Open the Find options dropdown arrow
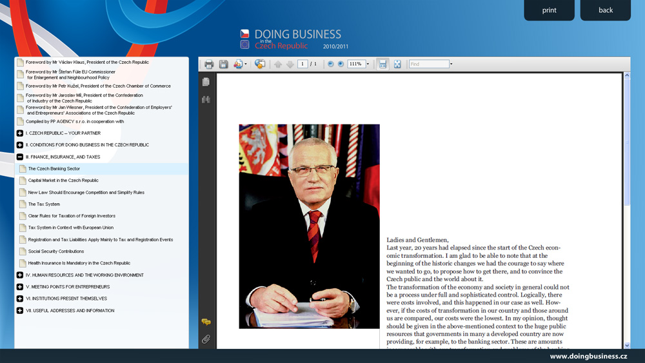 pos(451,64)
